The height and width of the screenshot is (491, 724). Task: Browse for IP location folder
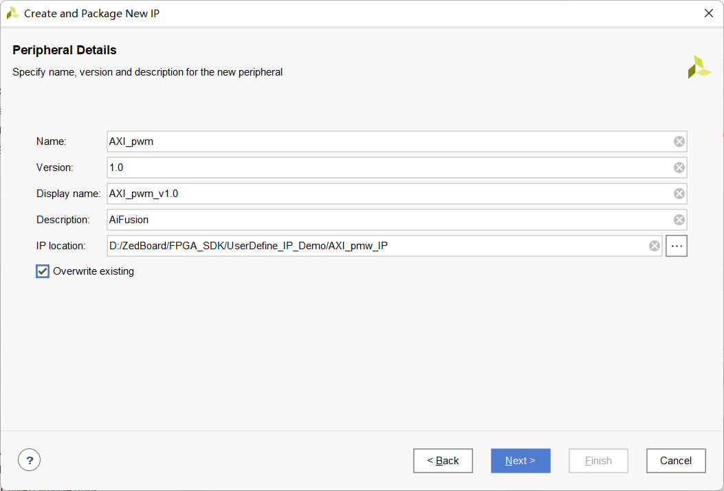pos(677,246)
